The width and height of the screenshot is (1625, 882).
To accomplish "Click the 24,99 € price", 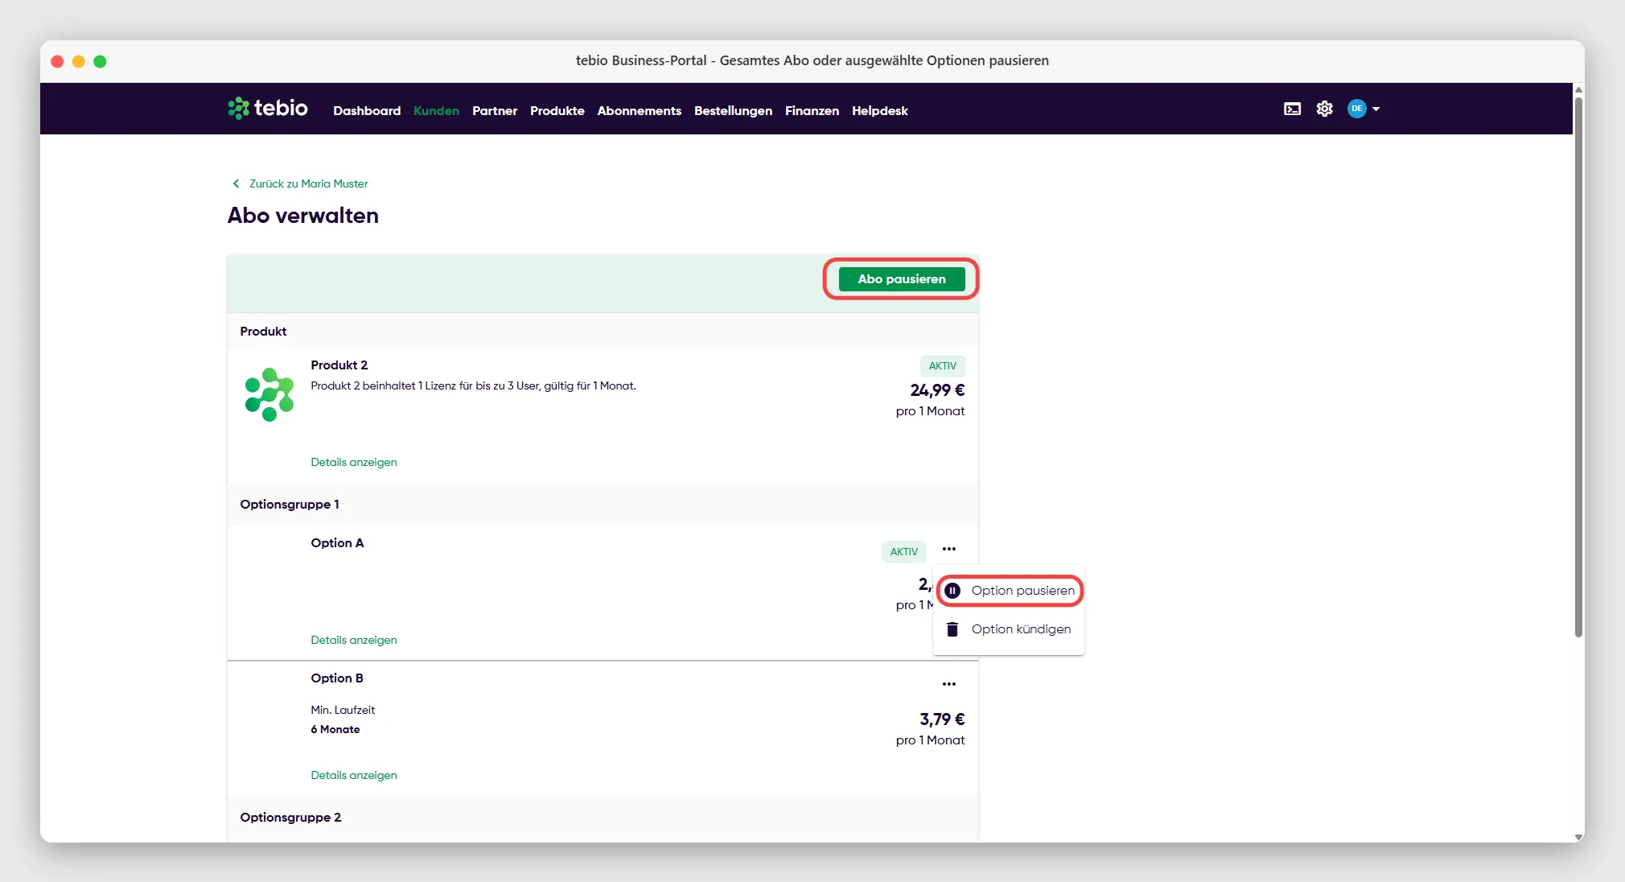I will 937,390.
